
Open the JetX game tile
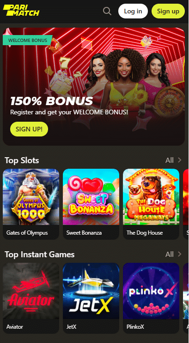pos(91,291)
